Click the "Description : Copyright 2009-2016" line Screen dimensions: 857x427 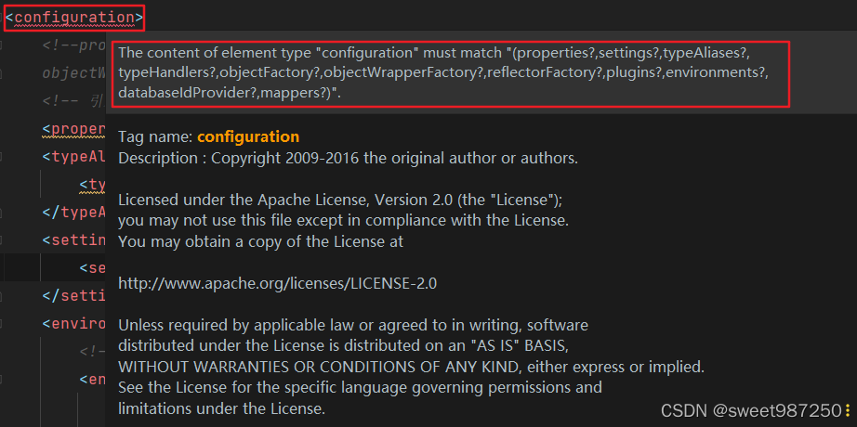click(349, 159)
